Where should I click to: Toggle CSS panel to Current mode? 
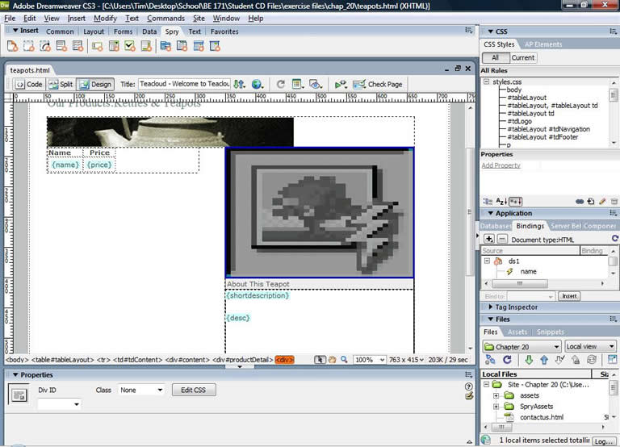pyautogui.click(x=523, y=58)
